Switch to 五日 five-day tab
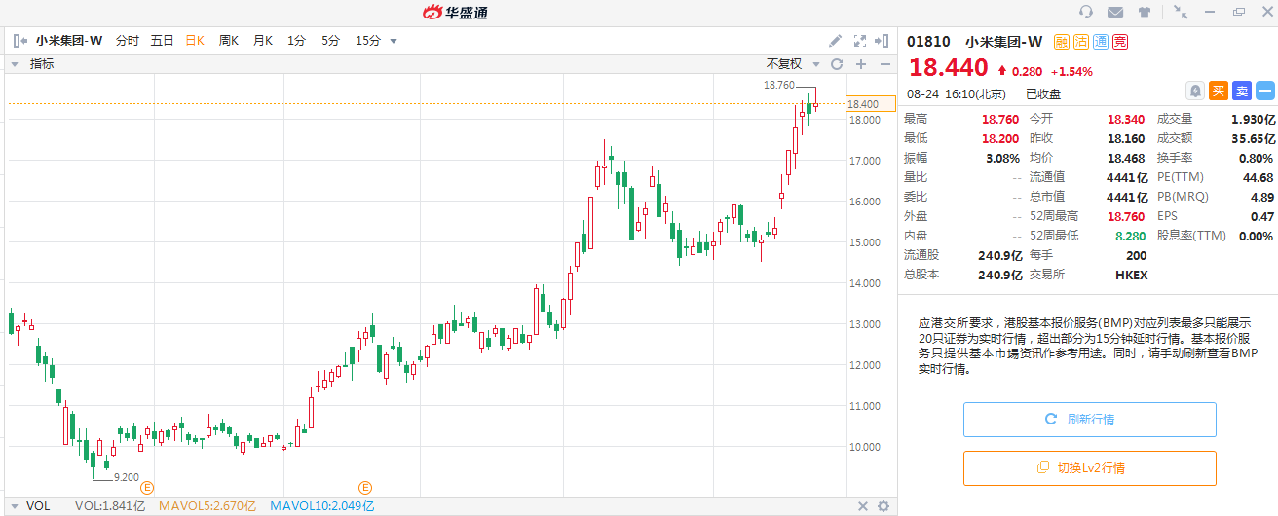This screenshot has width=1278, height=516. tap(162, 41)
